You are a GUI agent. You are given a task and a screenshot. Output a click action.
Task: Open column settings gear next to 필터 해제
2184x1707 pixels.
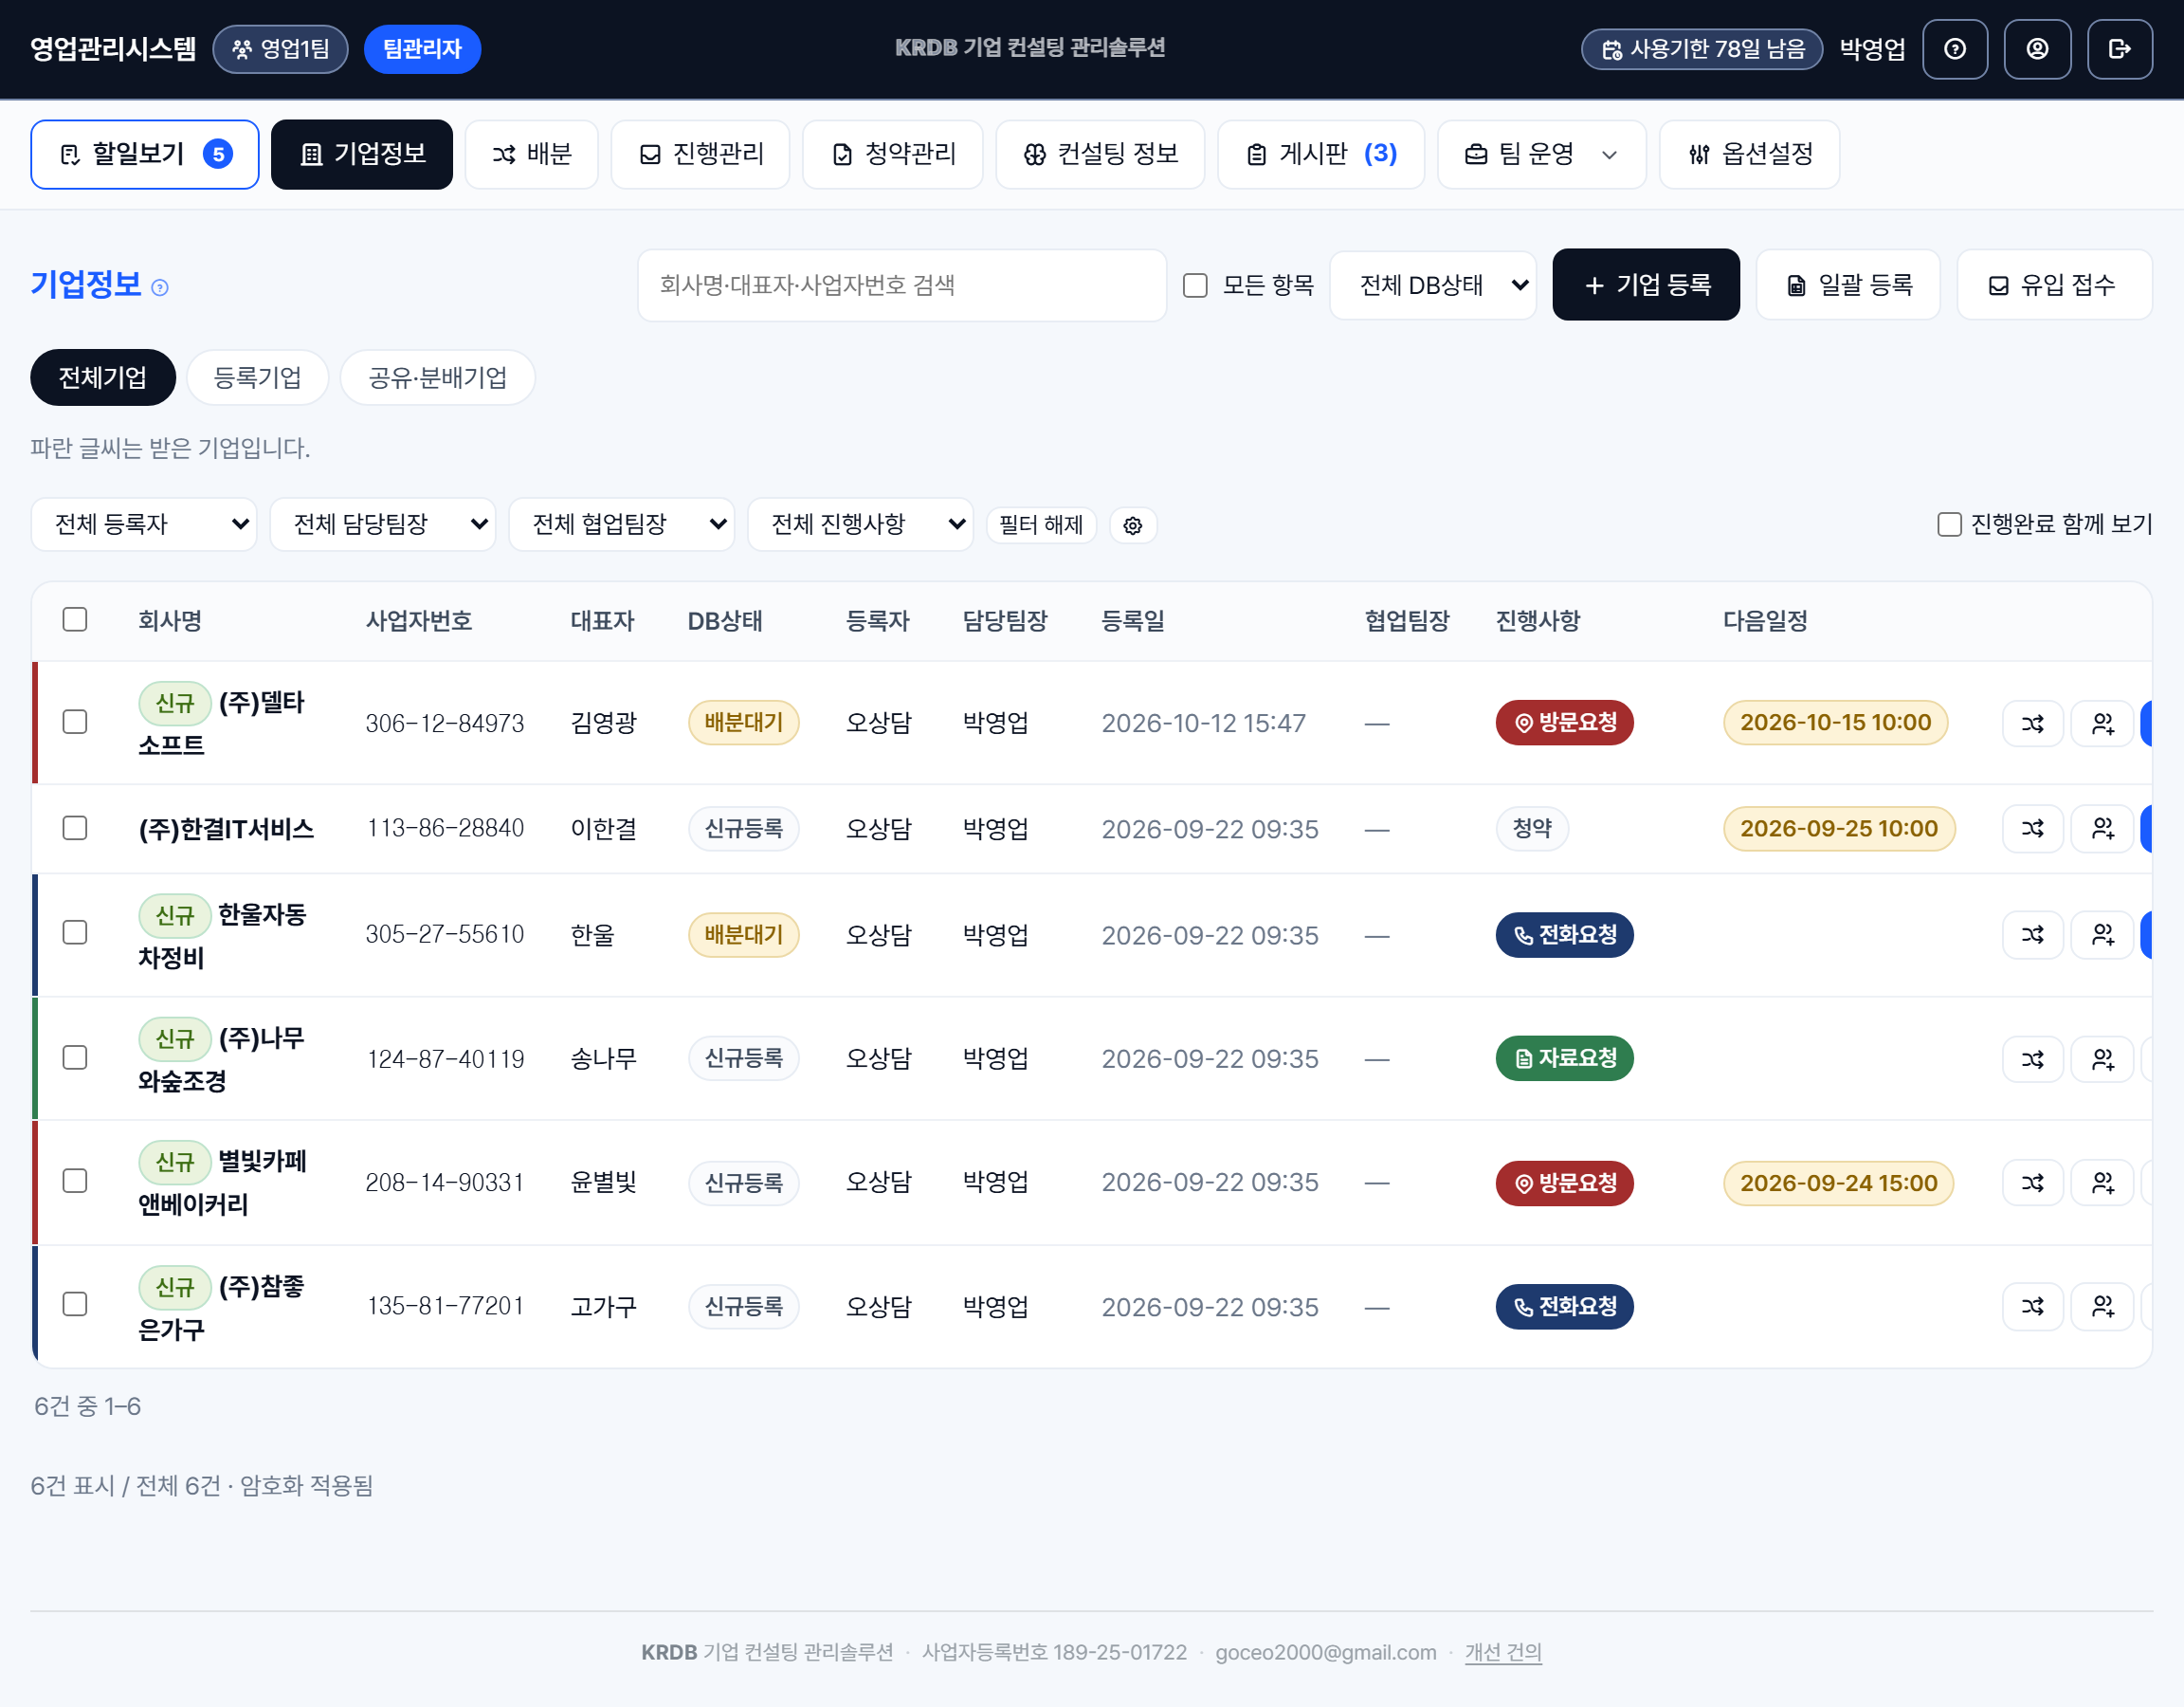pos(1133,525)
